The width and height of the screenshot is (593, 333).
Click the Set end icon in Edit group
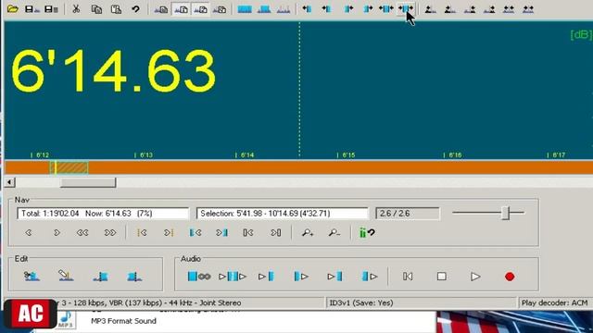point(134,277)
